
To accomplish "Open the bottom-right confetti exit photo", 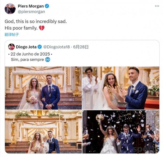I will coord(121,132).
